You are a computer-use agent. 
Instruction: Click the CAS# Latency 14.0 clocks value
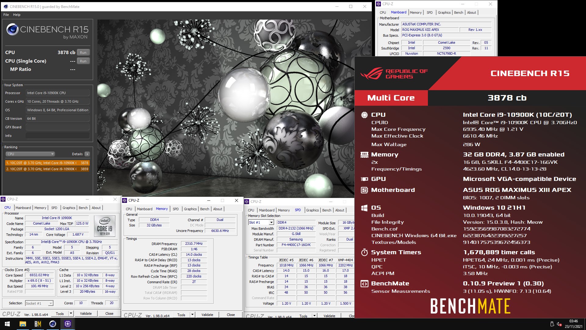pos(194,255)
